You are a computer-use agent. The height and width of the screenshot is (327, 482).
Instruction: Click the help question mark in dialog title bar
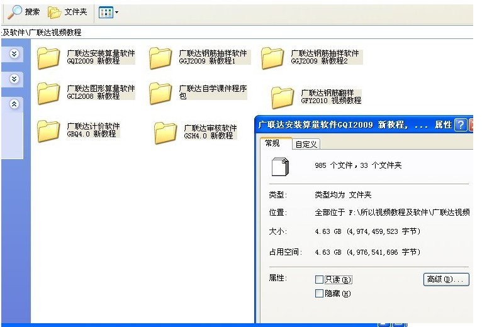pyautogui.click(x=461, y=125)
